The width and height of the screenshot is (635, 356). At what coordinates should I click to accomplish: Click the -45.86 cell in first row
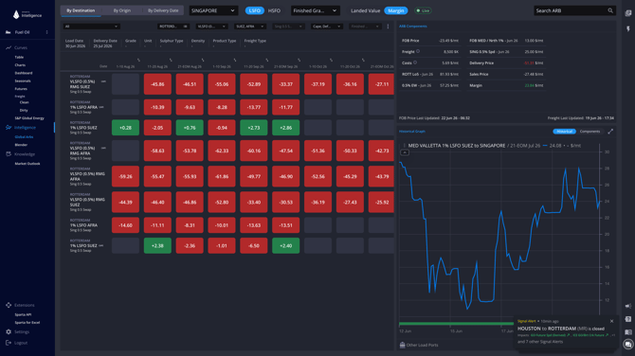[157, 84]
